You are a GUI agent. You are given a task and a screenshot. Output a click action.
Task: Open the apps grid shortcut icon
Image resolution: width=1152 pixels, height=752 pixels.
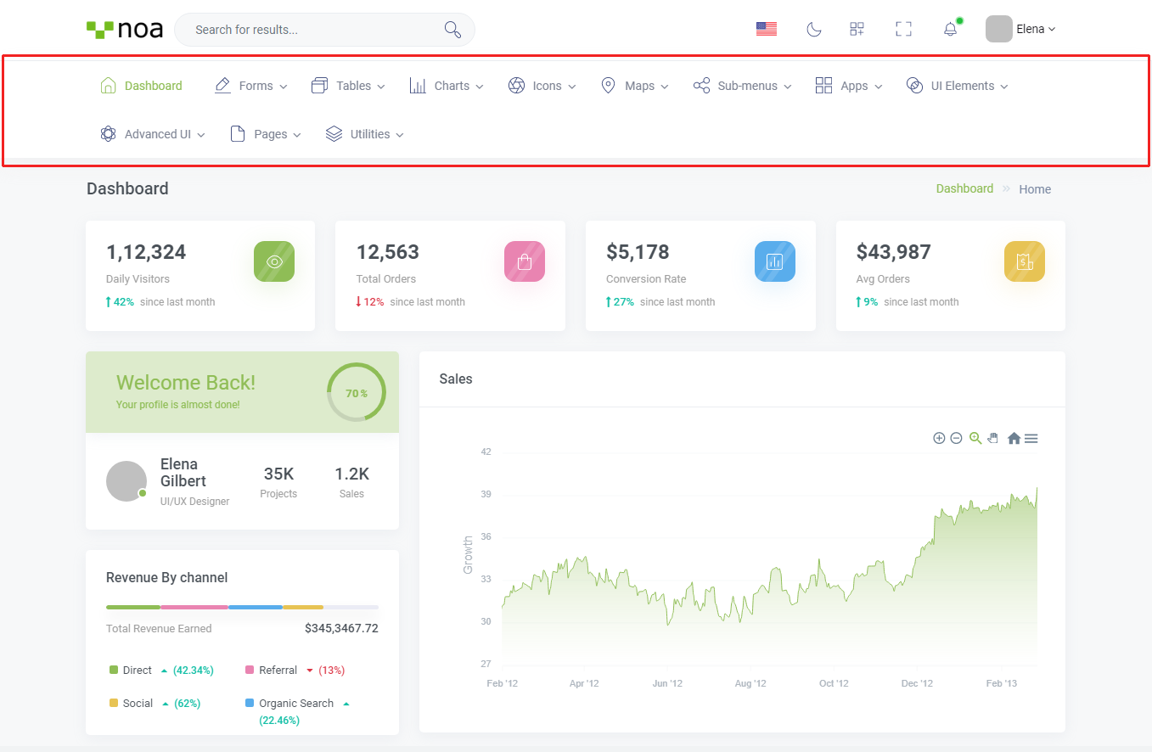[857, 30]
